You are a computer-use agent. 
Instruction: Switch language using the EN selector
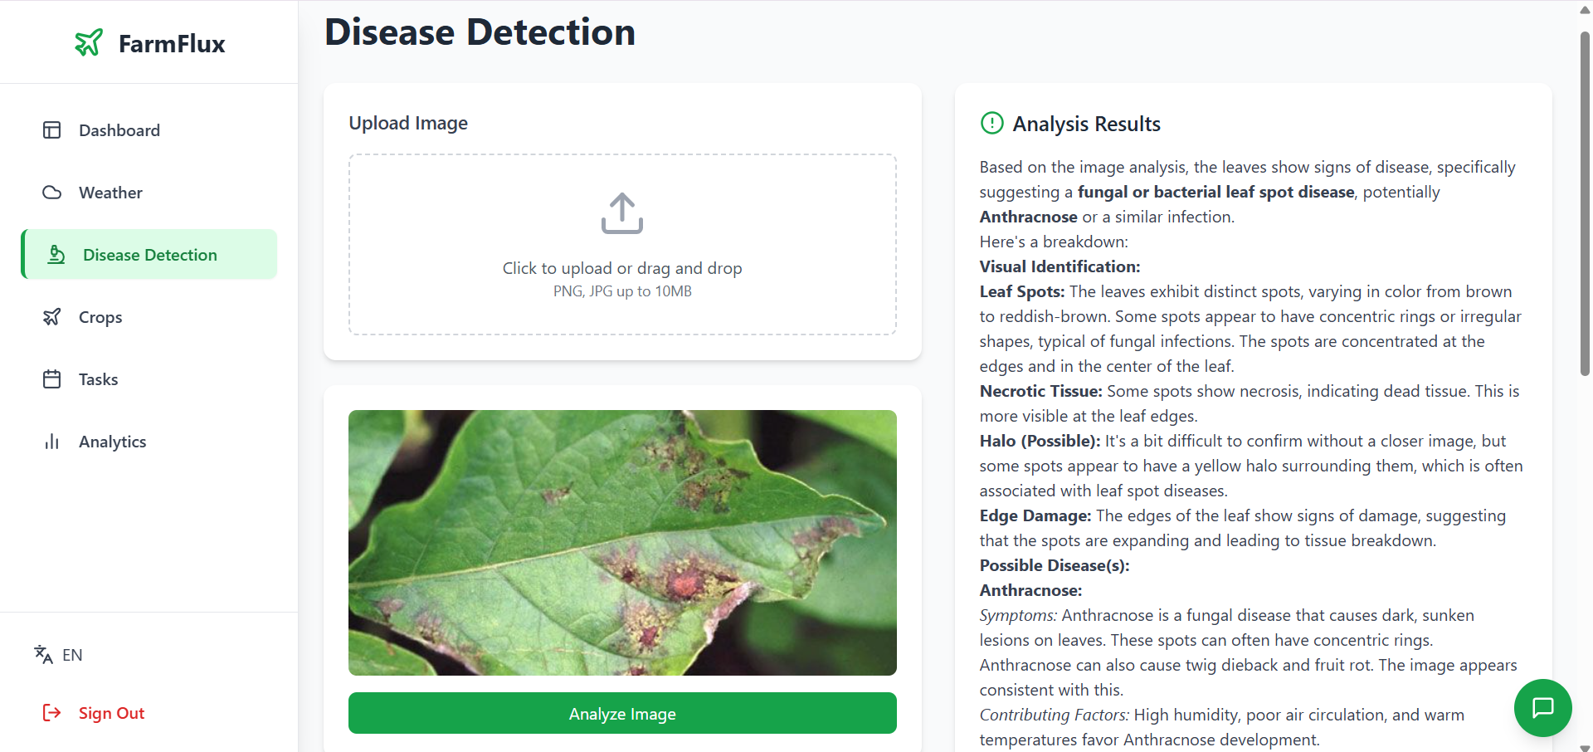72,655
